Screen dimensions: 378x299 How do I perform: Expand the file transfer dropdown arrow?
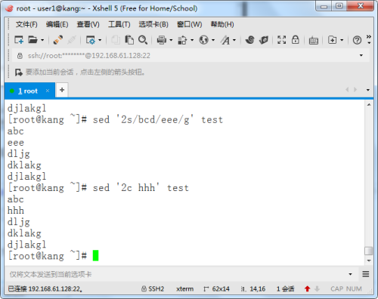(x=192, y=40)
